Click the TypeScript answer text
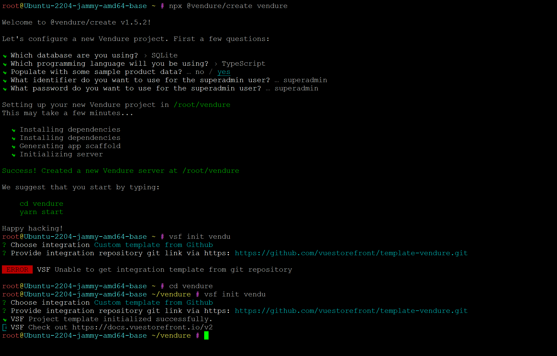The width and height of the screenshot is (557, 356). point(243,64)
